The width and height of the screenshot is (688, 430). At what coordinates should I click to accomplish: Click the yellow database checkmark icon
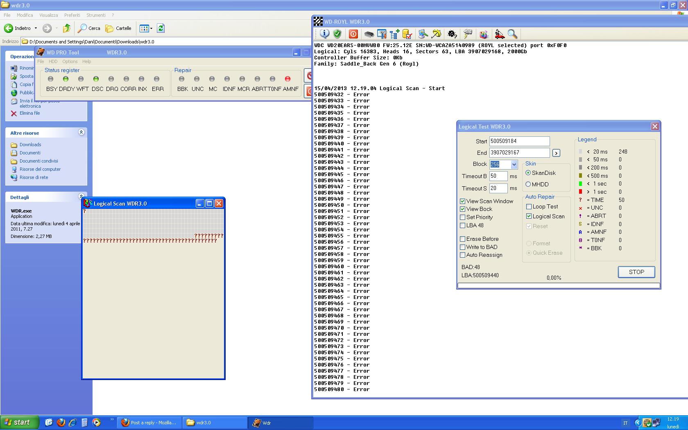[407, 34]
